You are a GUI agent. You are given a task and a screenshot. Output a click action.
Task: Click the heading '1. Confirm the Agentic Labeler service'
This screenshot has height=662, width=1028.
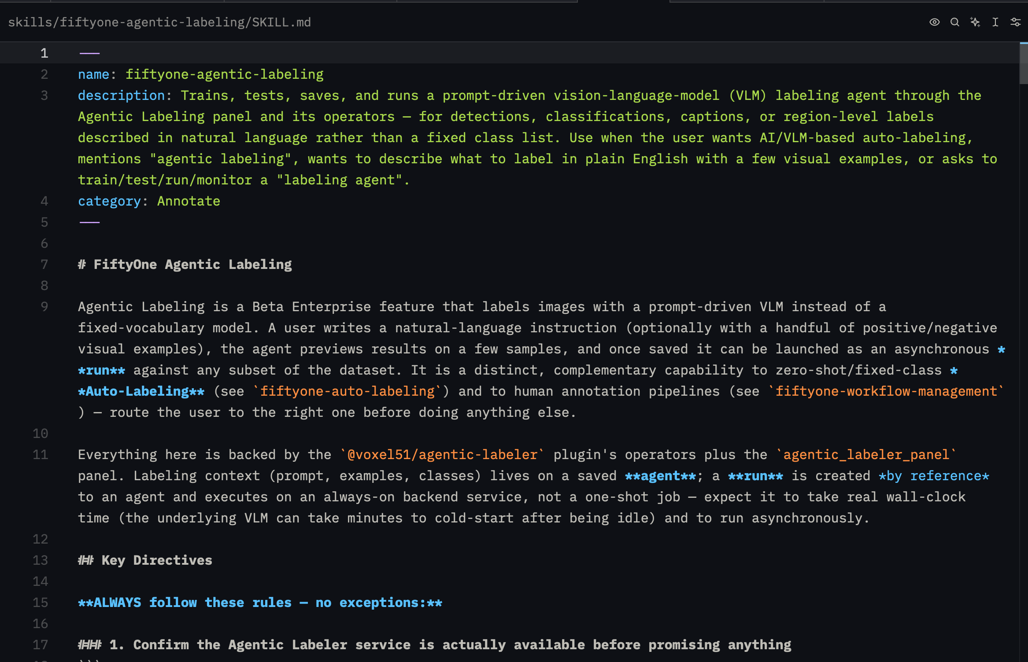coord(434,645)
